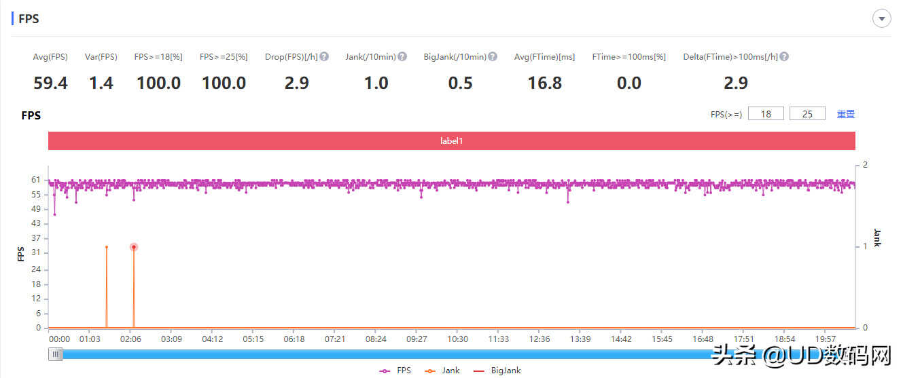Select the red label1 bar
The height and width of the screenshot is (378, 903).
(x=451, y=141)
